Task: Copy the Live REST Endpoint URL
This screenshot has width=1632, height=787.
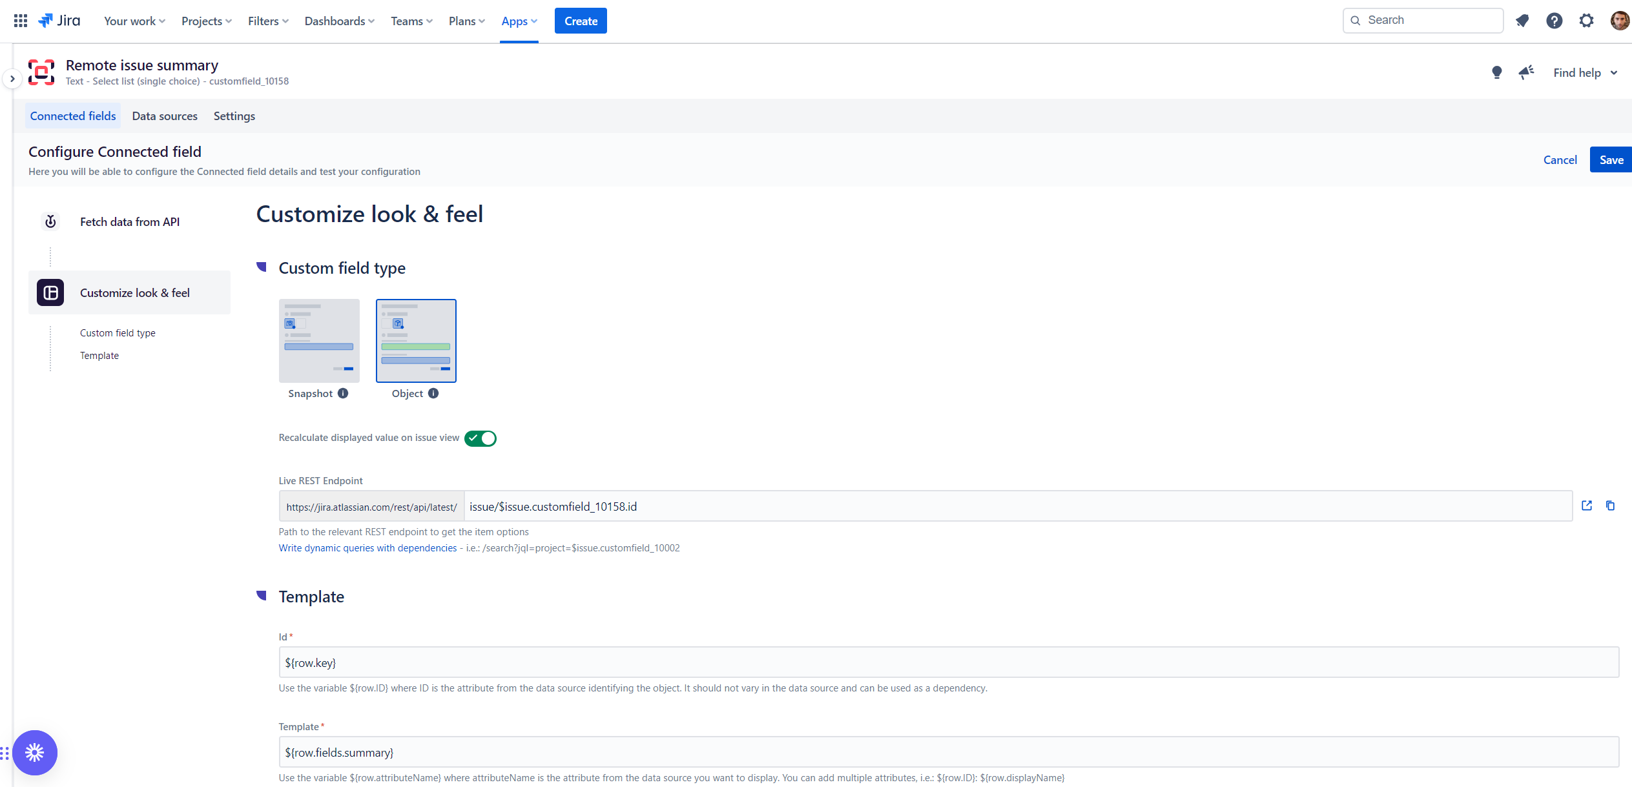Action: (1610, 506)
